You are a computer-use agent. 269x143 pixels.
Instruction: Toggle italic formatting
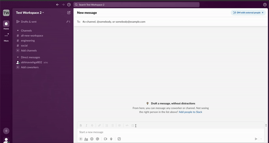point(86,126)
